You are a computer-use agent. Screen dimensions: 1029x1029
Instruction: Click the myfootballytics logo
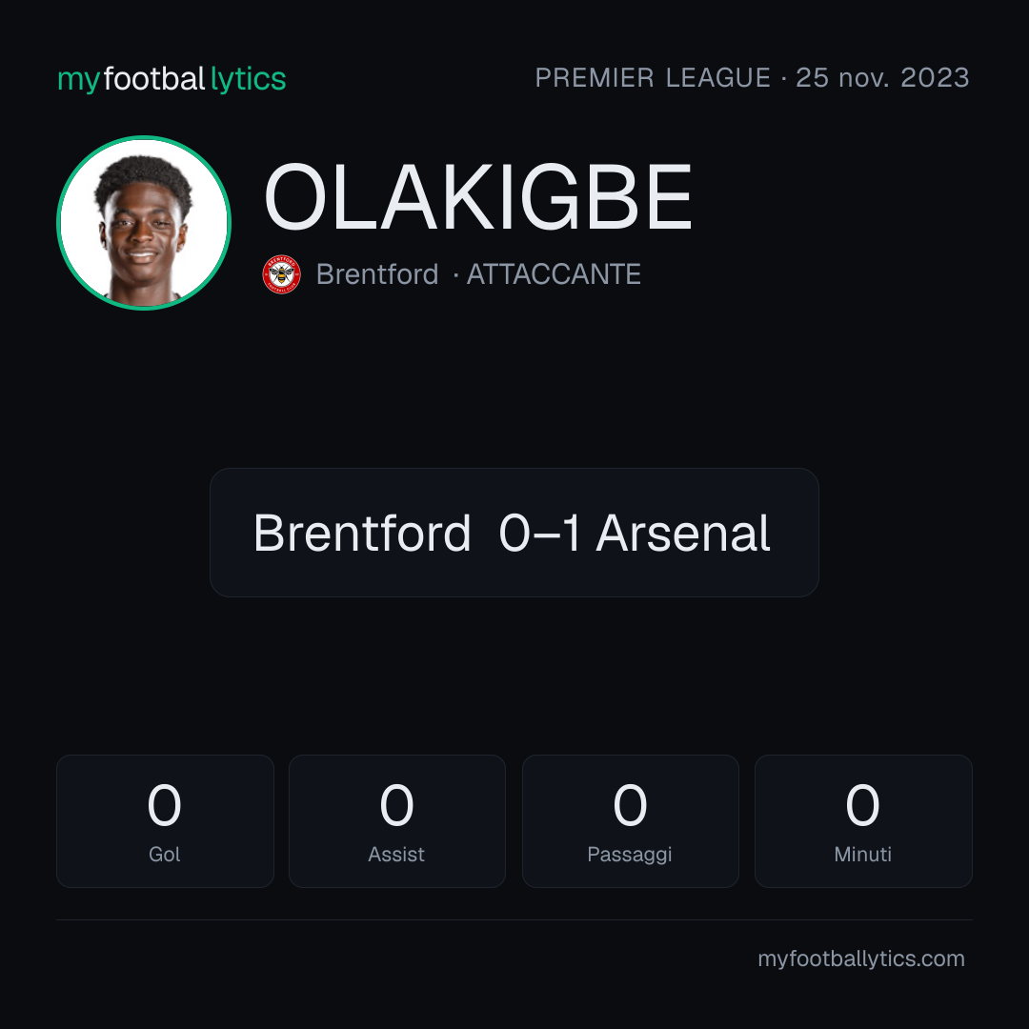(171, 79)
